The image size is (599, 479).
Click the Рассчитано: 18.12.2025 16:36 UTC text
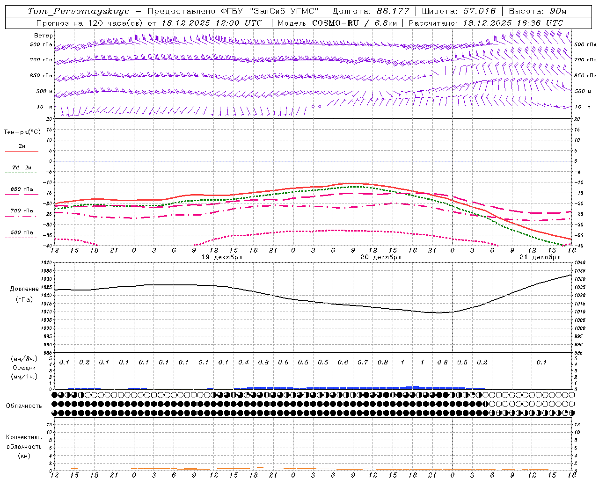(x=486, y=23)
